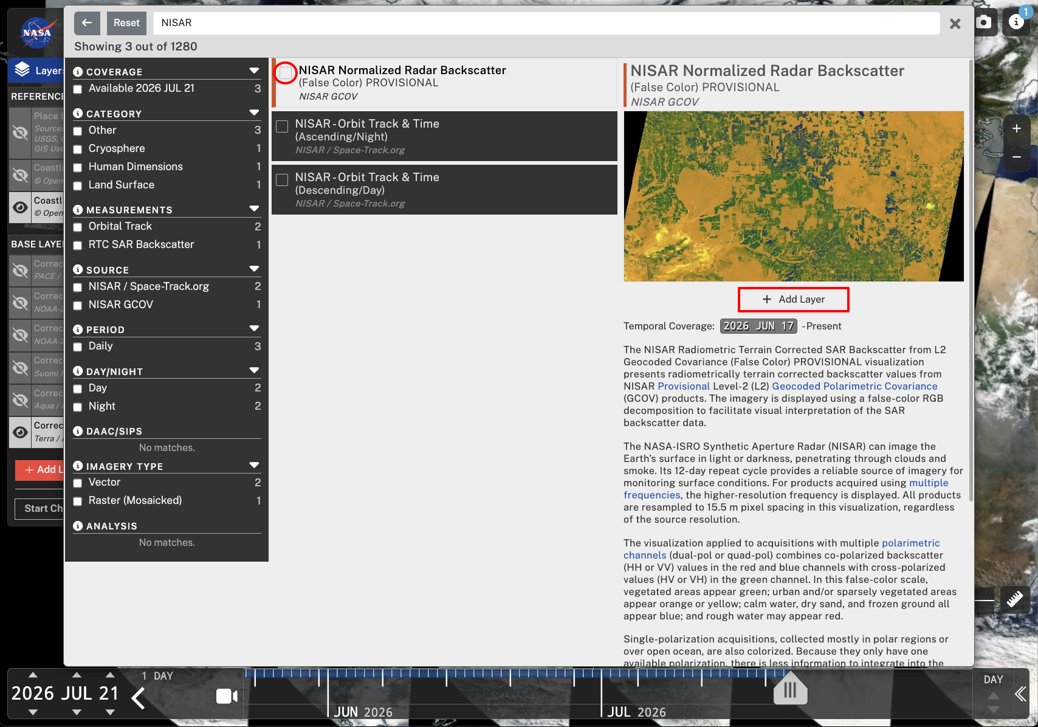Clear the NISAR search with X icon

tap(955, 24)
